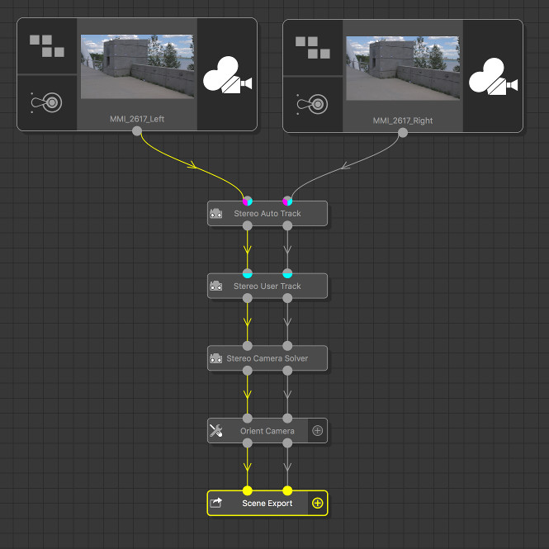
Task: Click right output port of Stereo Camera Solver
Action: [287, 371]
